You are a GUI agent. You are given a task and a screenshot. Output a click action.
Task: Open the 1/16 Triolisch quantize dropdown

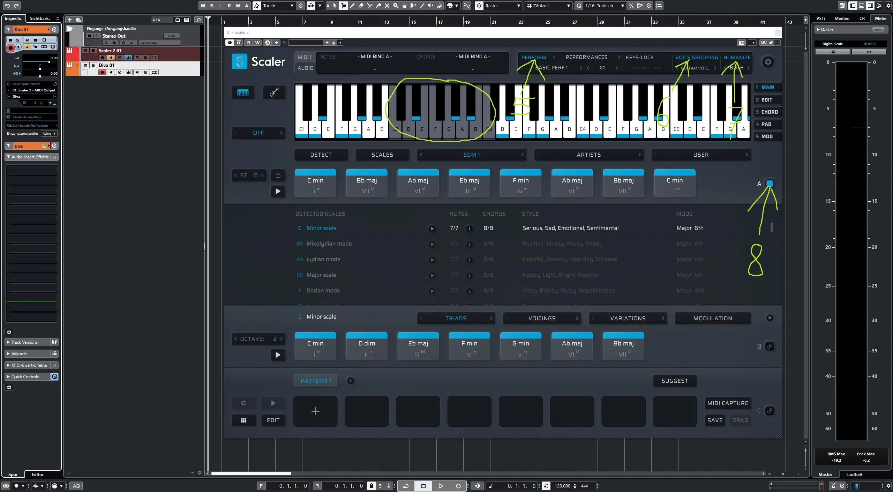(x=605, y=6)
